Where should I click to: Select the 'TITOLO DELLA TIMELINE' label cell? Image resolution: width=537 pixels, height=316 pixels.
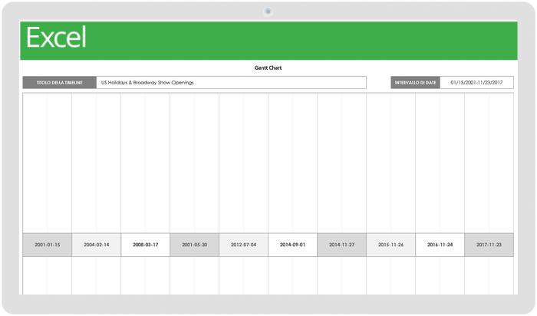pyautogui.click(x=60, y=83)
